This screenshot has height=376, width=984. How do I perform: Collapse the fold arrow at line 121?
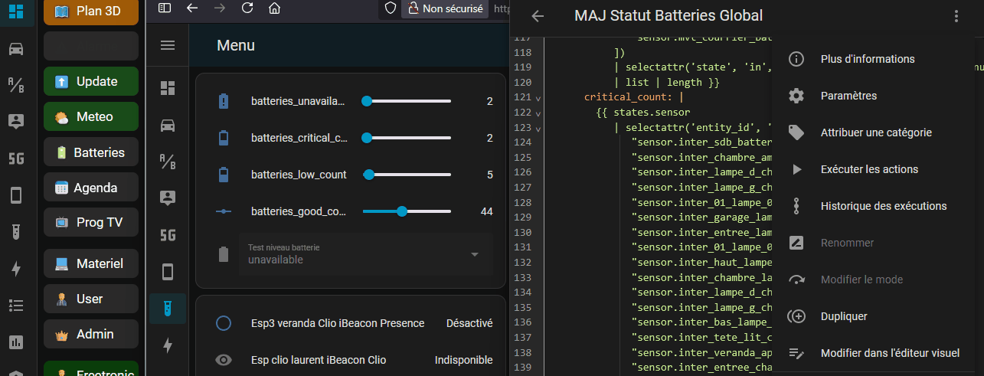pos(538,98)
